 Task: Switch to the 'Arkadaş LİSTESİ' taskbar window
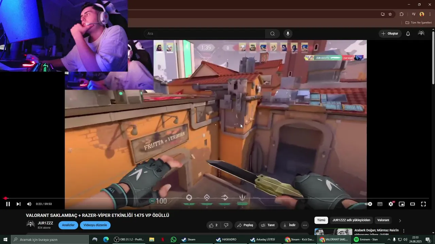pos(265,240)
